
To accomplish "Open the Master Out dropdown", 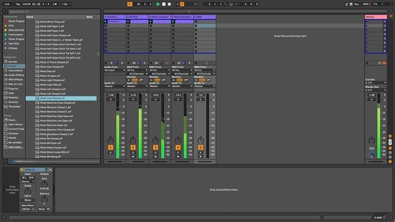I will (x=376, y=90).
